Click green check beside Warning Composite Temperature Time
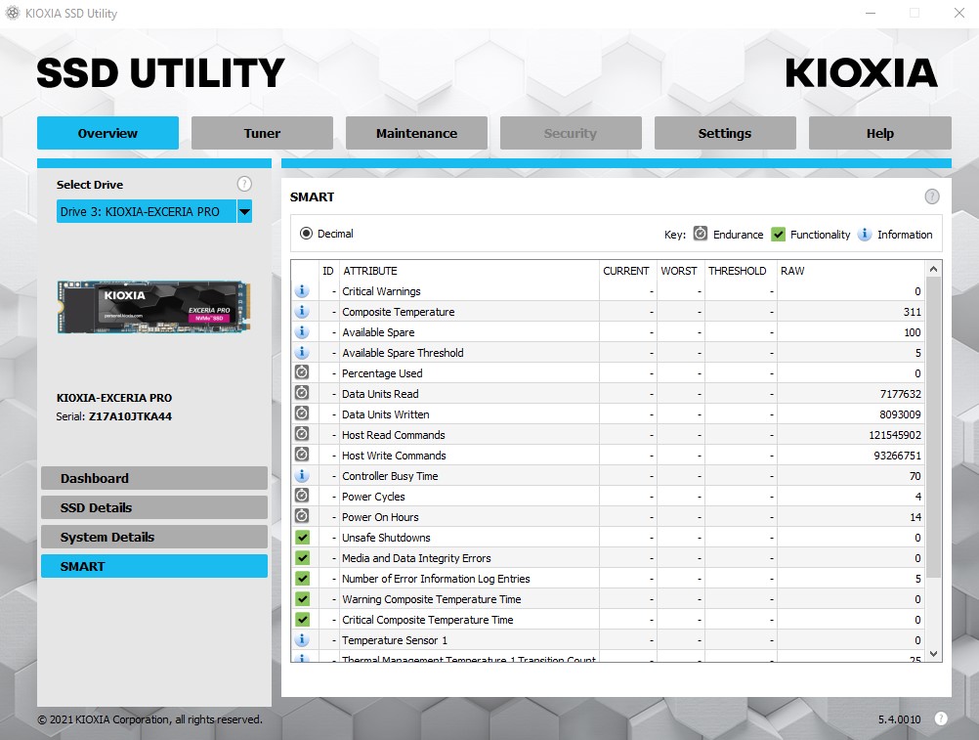Viewport: 979px width, 740px height. click(x=302, y=599)
